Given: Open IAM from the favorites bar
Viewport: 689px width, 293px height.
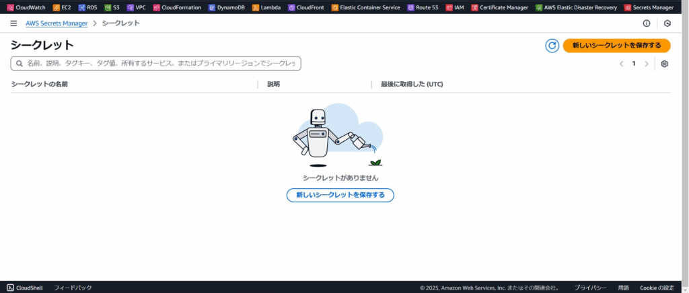Looking at the screenshot, I should (x=454, y=7).
